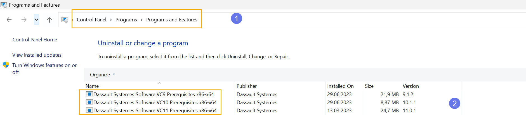The height and width of the screenshot is (115, 526).
Task: Open Turn Windows features on or off
Action: (44, 69)
